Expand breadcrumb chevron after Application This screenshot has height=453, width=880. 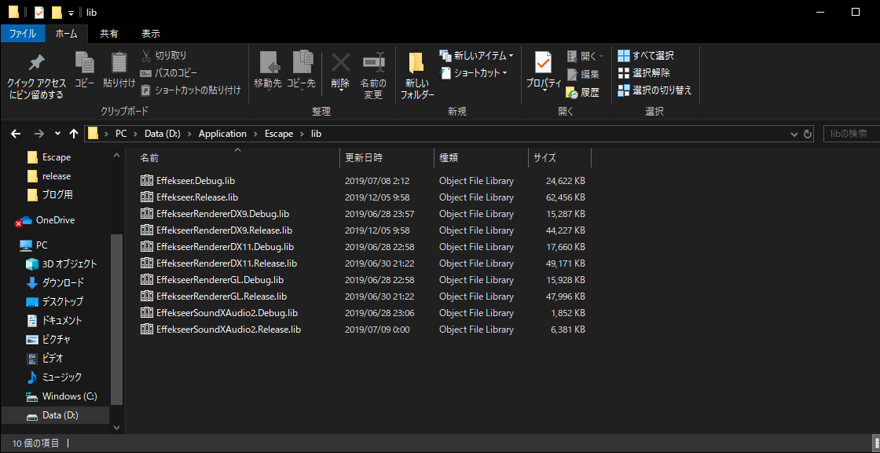click(255, 134)
